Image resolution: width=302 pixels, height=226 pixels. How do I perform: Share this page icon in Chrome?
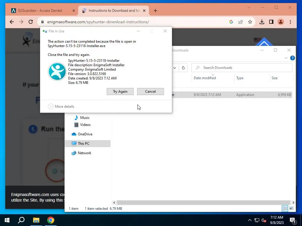241,22
